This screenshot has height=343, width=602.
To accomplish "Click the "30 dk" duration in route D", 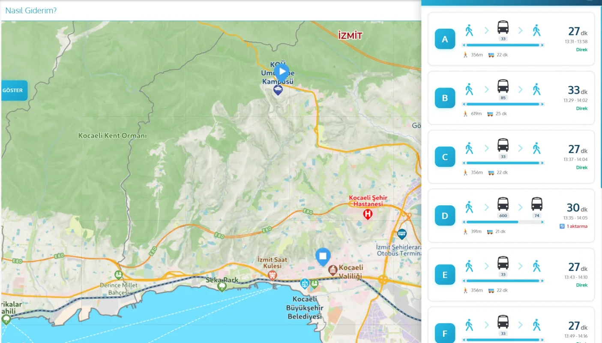I will [577, 208].
